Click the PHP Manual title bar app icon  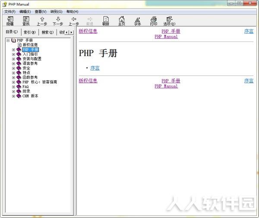[x=5, y=4]
